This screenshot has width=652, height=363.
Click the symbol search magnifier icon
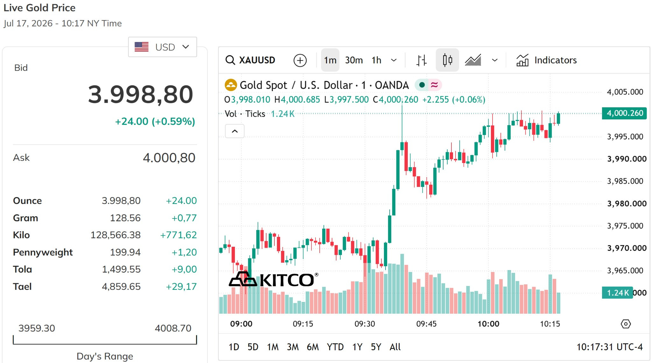(x=230, y=60)
